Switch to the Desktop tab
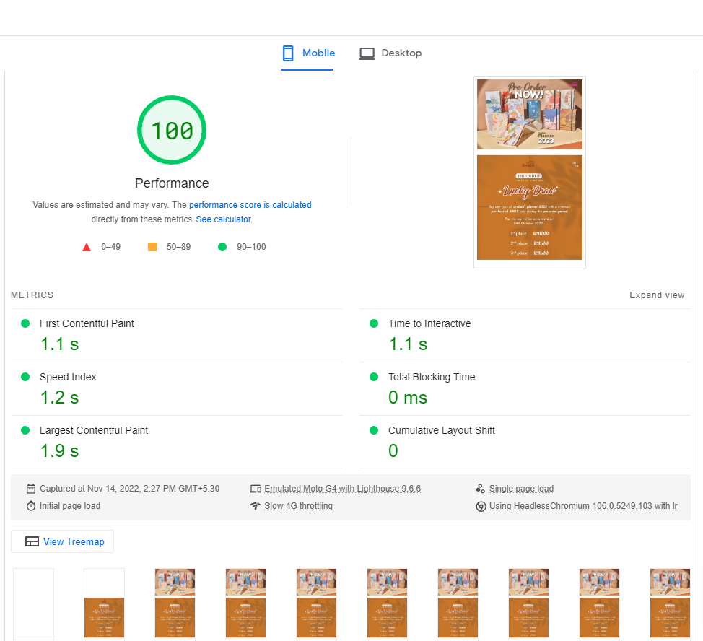Image resolution: width=703 pixels, height=641 pixels. 401,53
